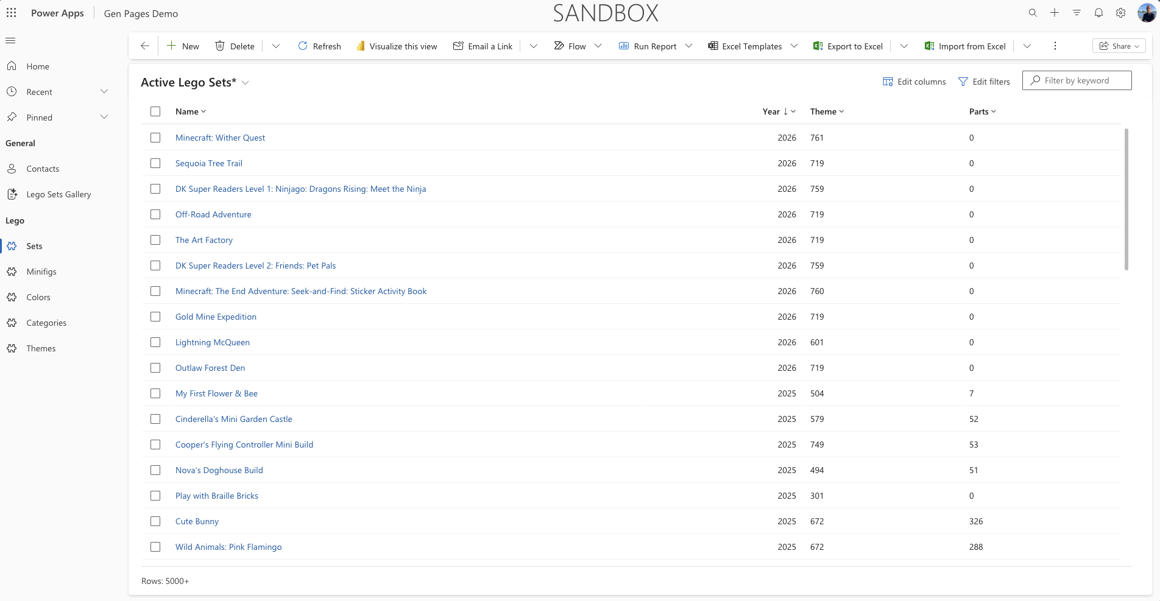Click the Edit filters button
The width and height of the screenshot is (1160, 601).
click(x=984, y=82)
